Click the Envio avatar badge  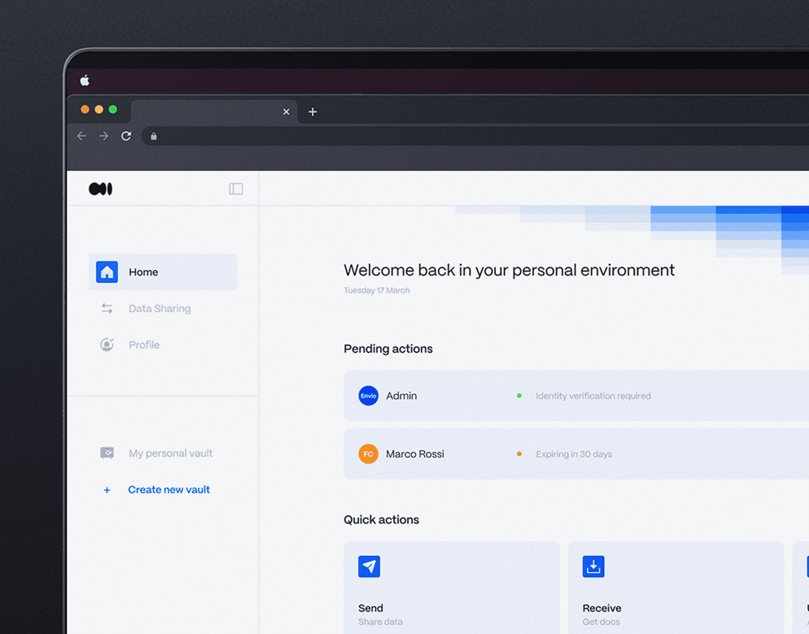coord(368,396)
